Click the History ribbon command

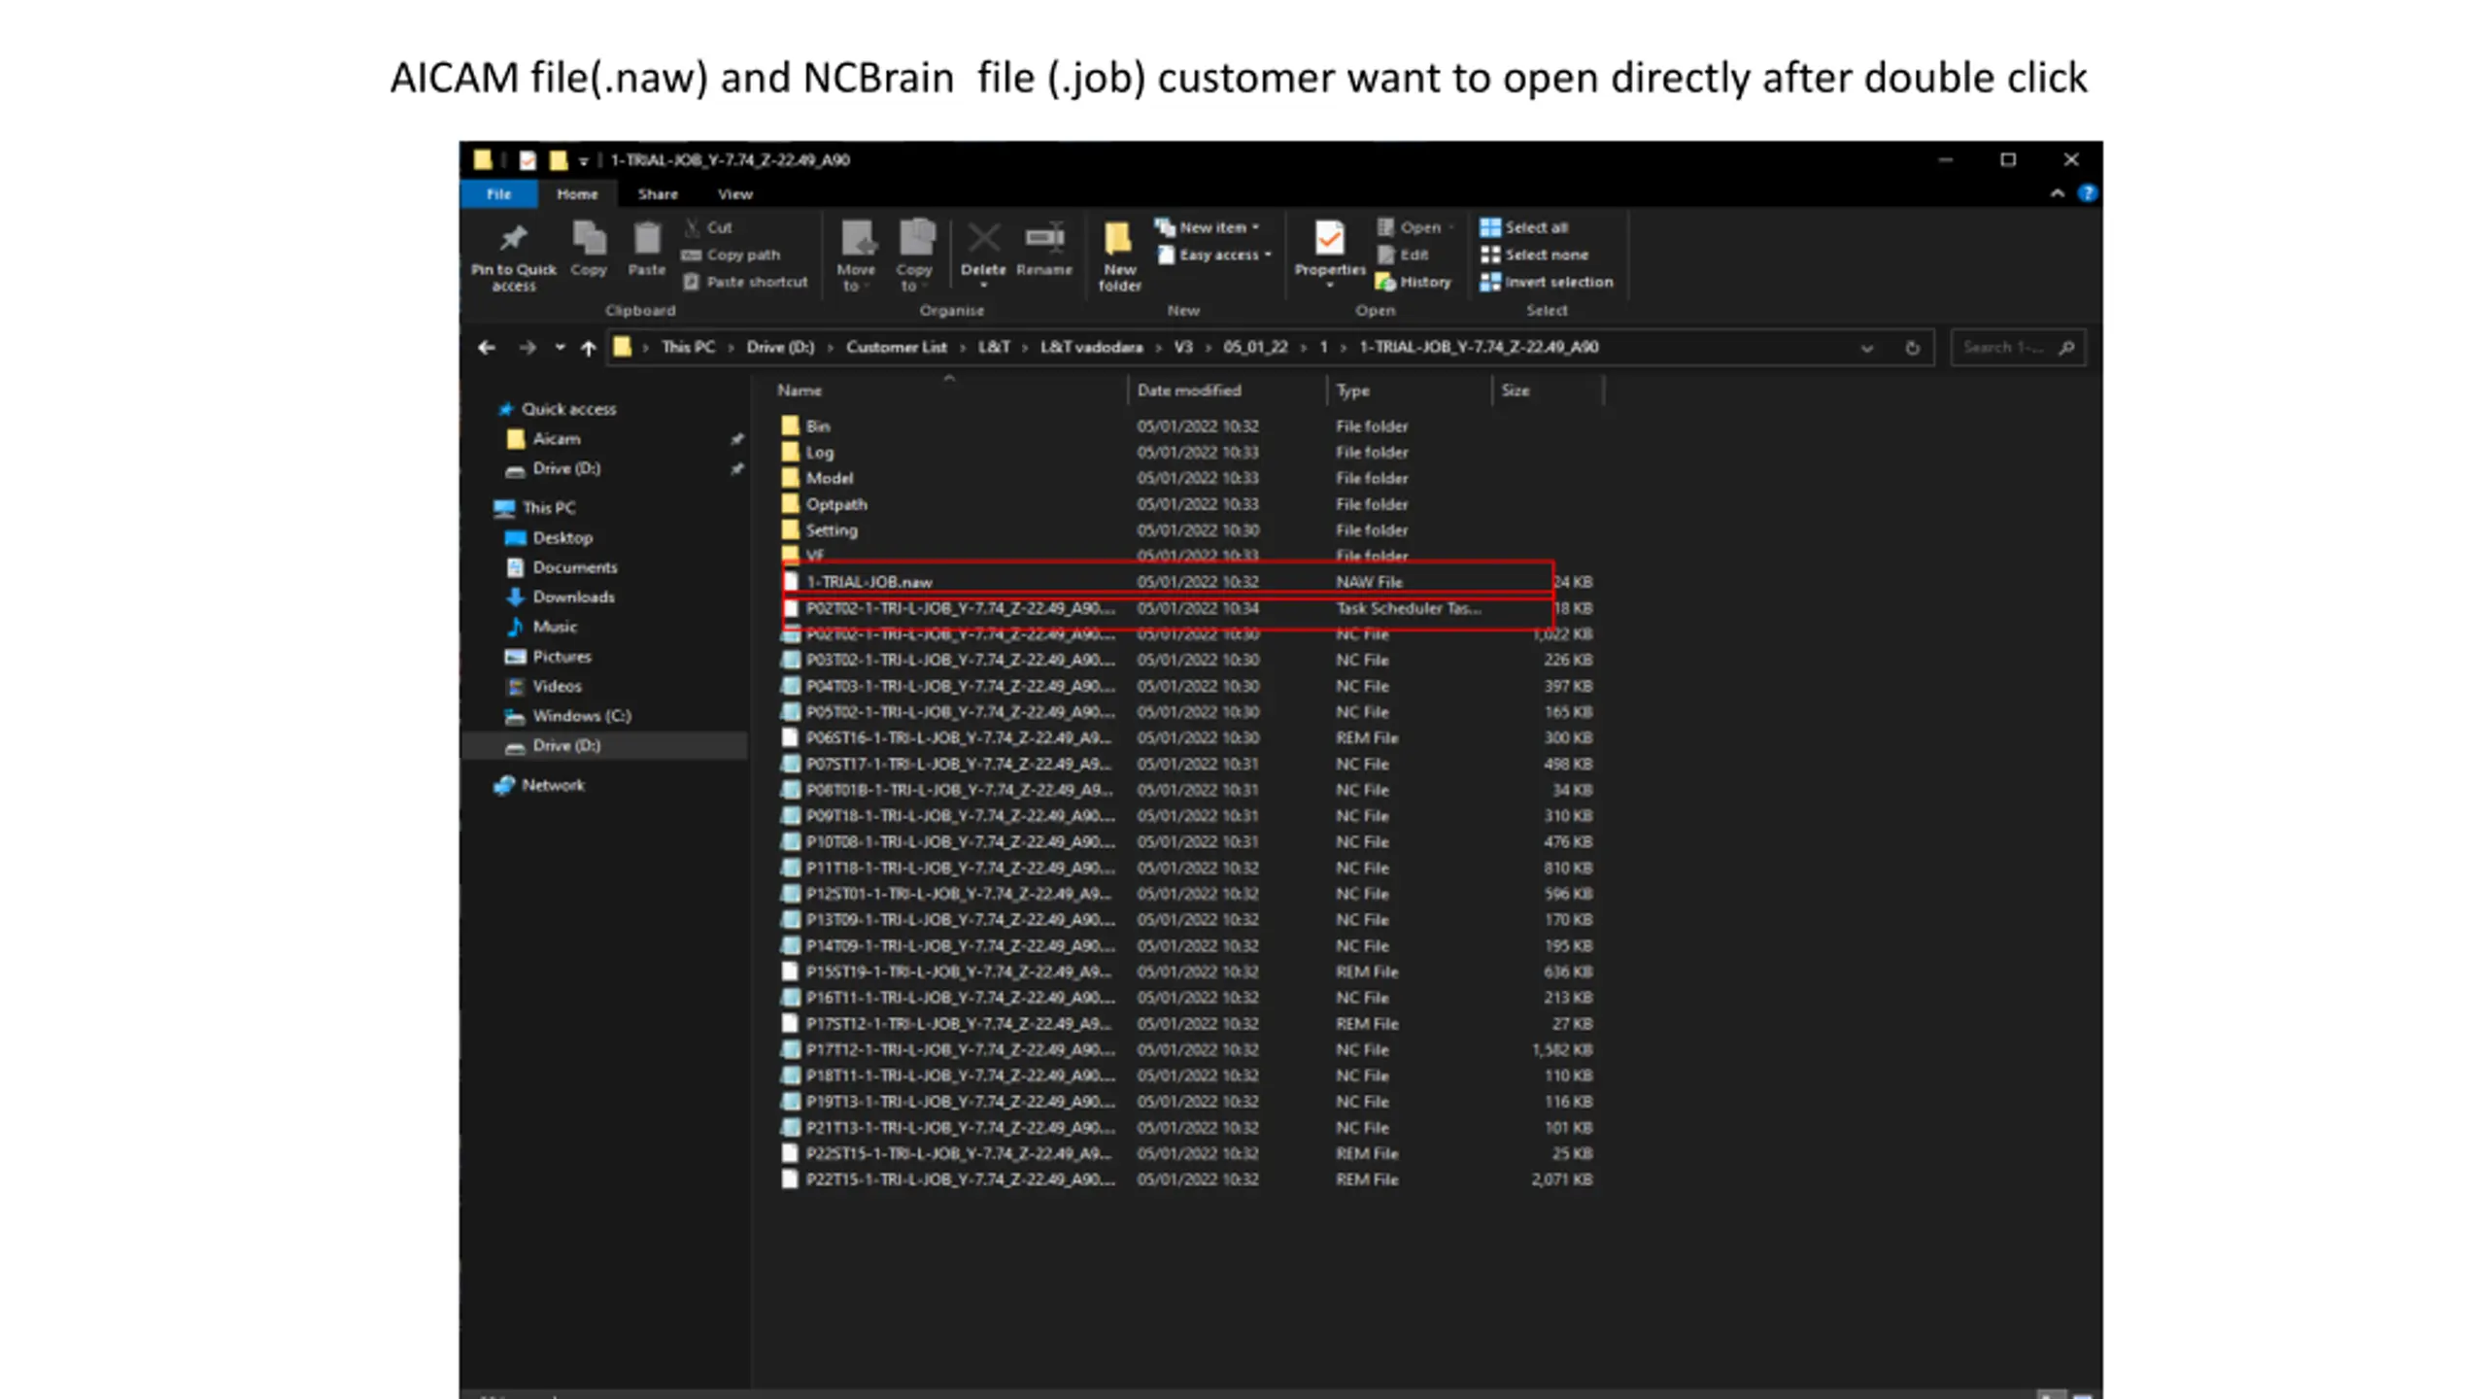point(1414,282)
